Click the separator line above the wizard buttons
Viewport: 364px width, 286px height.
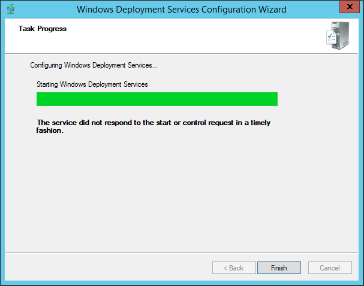tap(180, 252)
